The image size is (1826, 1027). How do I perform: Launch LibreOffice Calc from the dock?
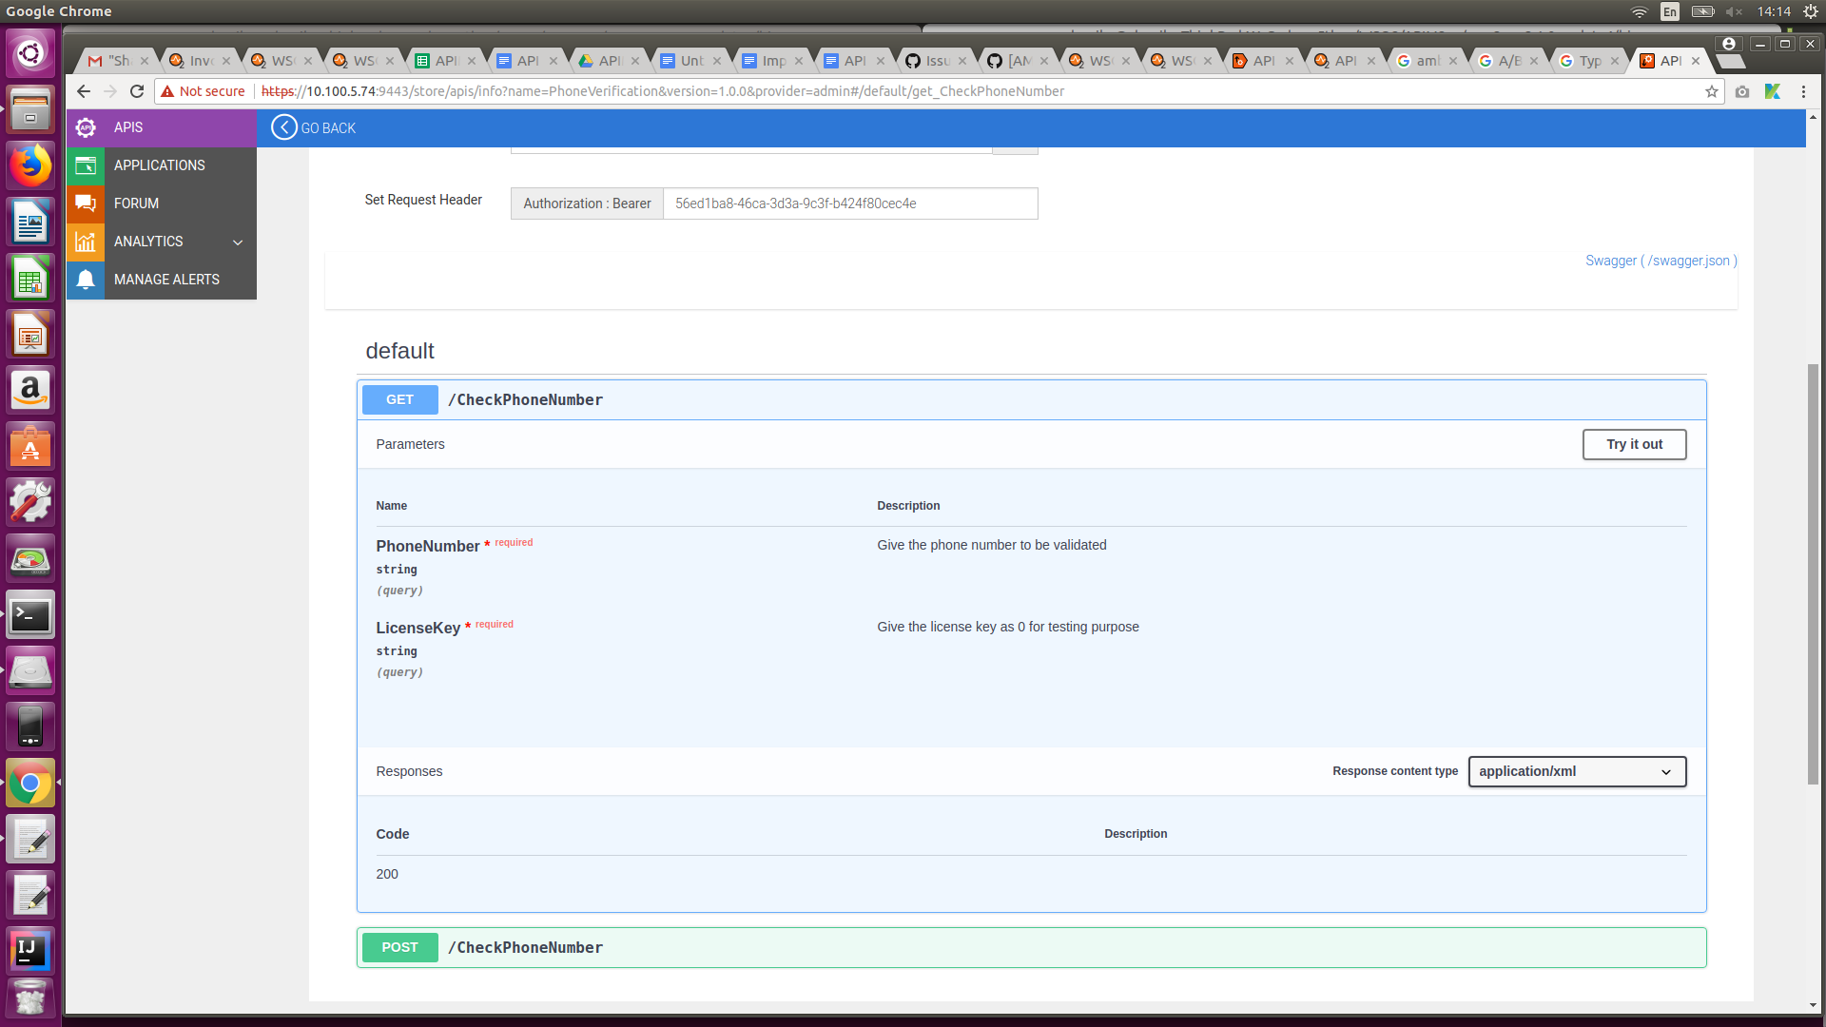click(30, 278)
